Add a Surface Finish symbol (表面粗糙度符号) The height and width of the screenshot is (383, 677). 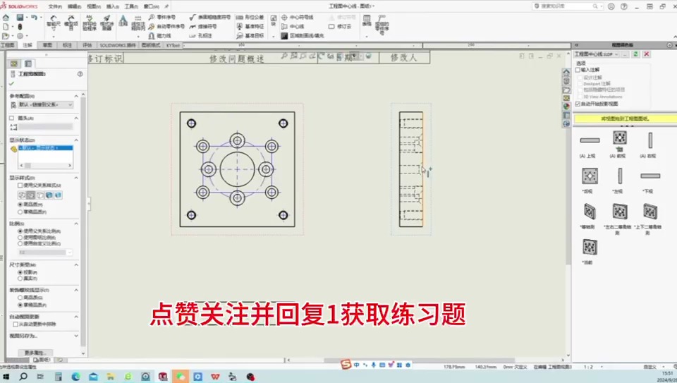coord(210,17)
